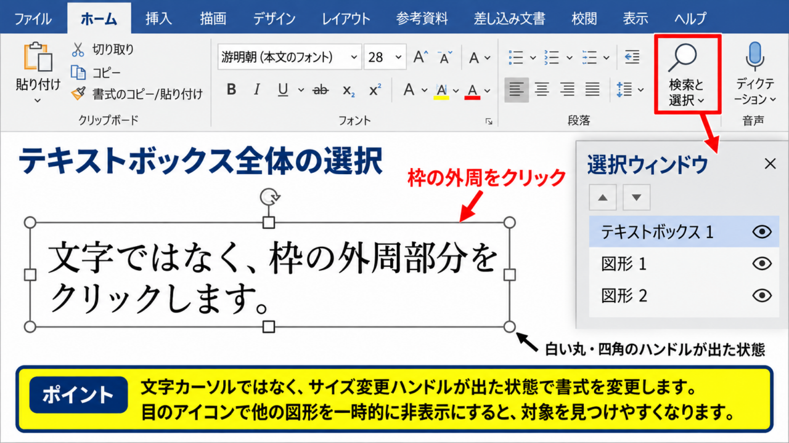Toggle visibility of 図形 1

762,264
